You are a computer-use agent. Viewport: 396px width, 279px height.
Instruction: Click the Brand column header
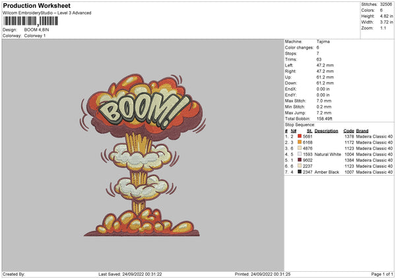point(363,130)
